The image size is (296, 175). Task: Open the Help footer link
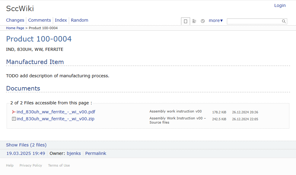(x=10, y=165)
